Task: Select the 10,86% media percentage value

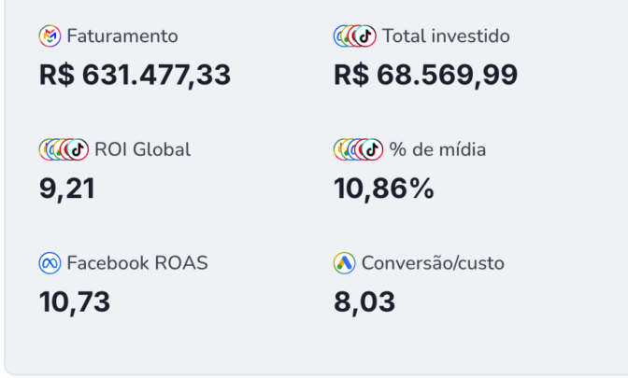Action: click(x=384, y=189)
